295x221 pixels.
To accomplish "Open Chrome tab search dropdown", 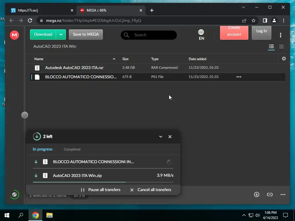I will [x=243, y=7].
